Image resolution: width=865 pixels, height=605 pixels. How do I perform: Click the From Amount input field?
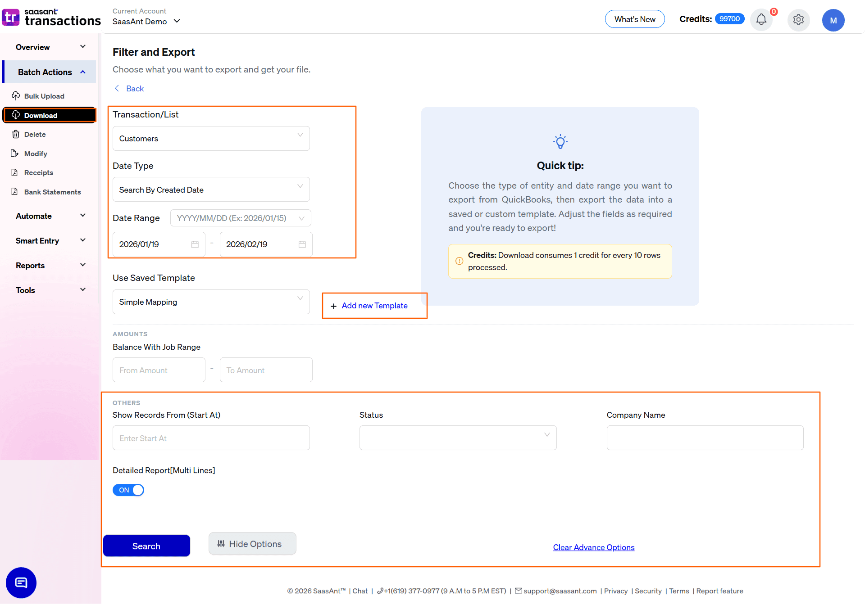(159, 370)
